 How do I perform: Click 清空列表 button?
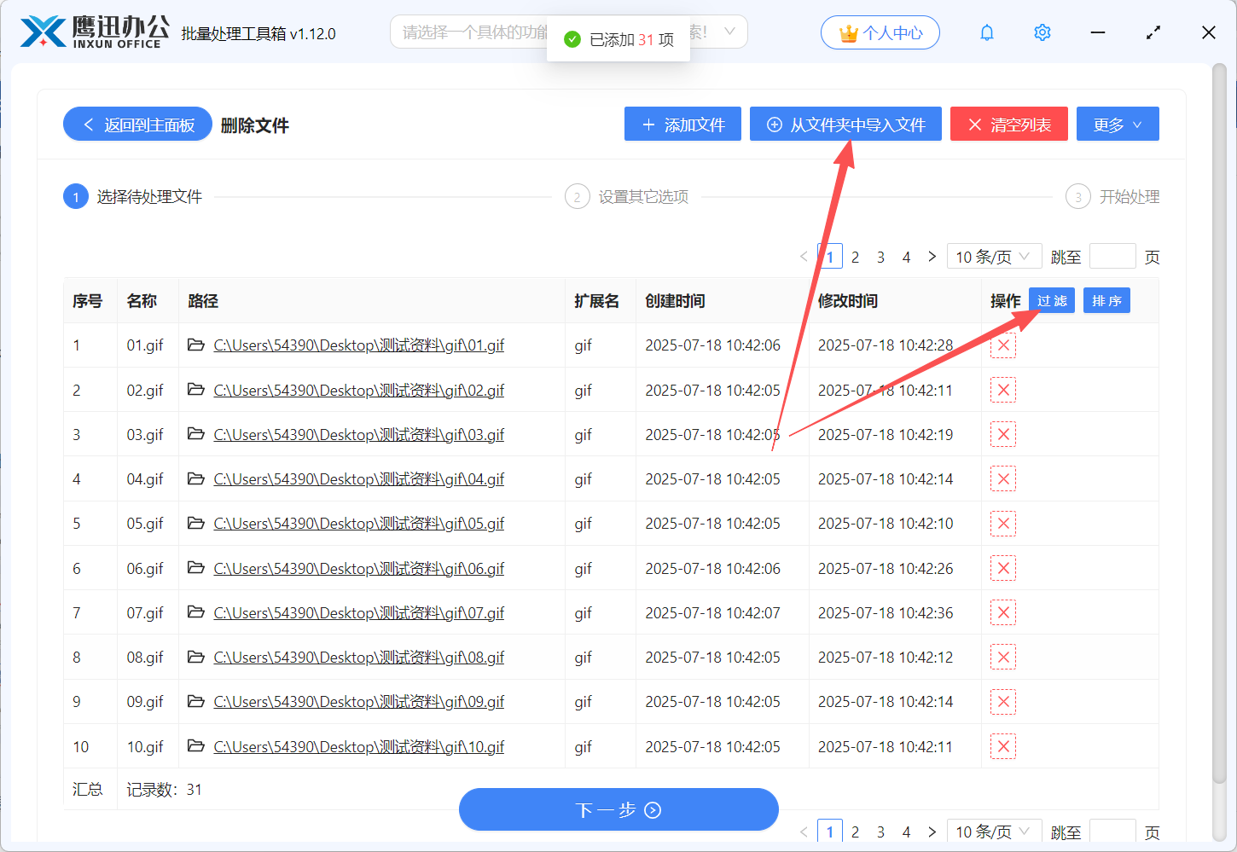pos(1009,124)
